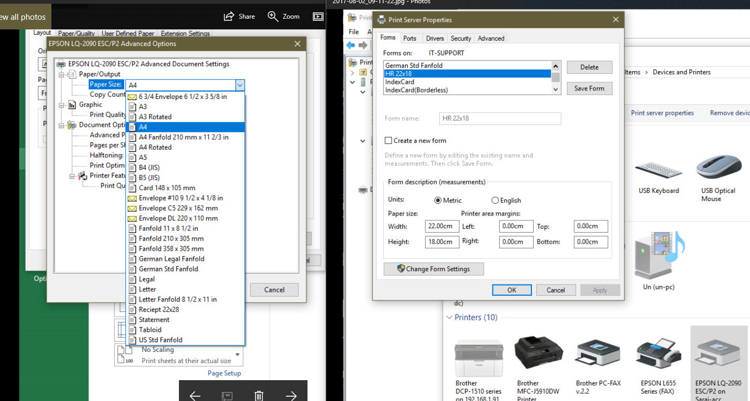Enable the Create a new form checkbox
Screen dimensions: 750x401
point(388,141)
